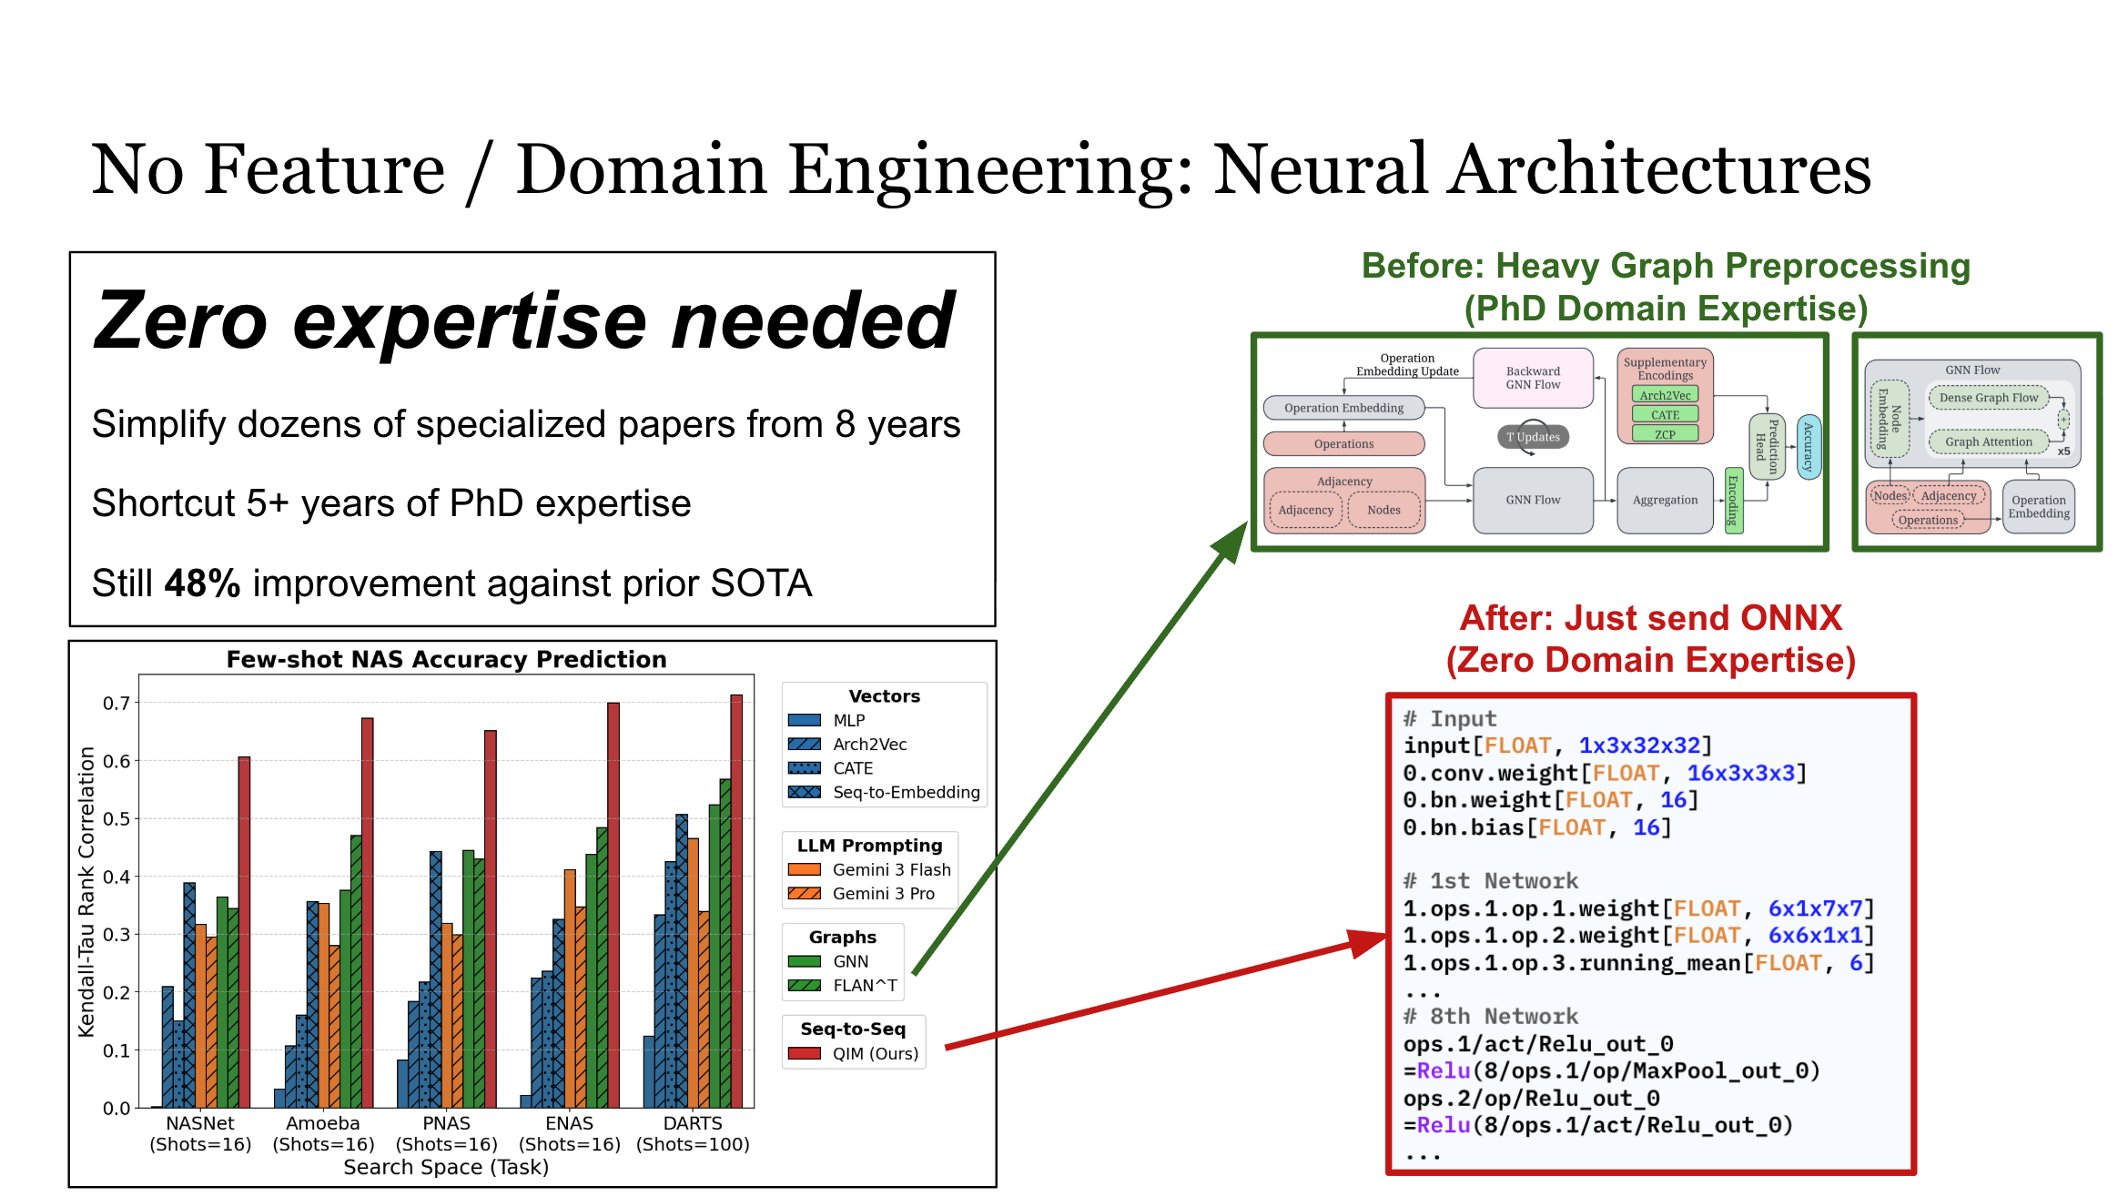The height and width of the screenshot is (1197, 2128).
Task: Click the 'Kendall-Tau Rank Correlation' axis label
Action: [86, 892]
